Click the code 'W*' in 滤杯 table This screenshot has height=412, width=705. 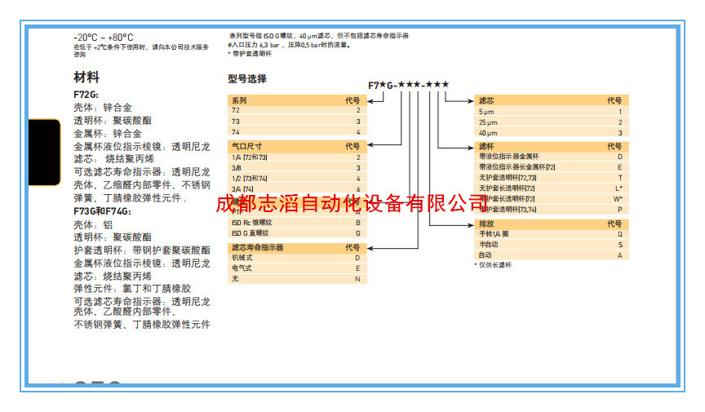619,199
